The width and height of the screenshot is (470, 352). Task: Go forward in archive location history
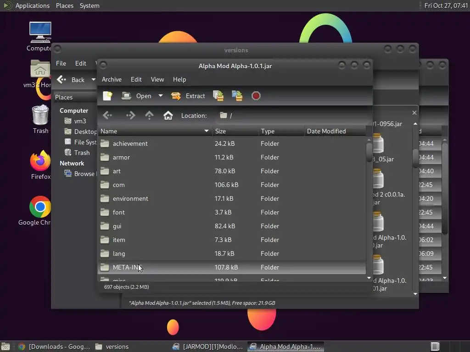[x=130, y=115]
